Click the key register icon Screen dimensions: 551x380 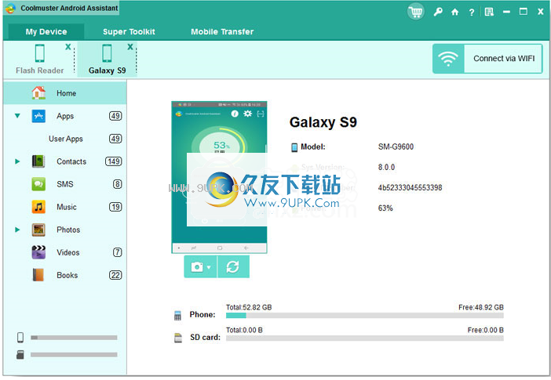438,12
